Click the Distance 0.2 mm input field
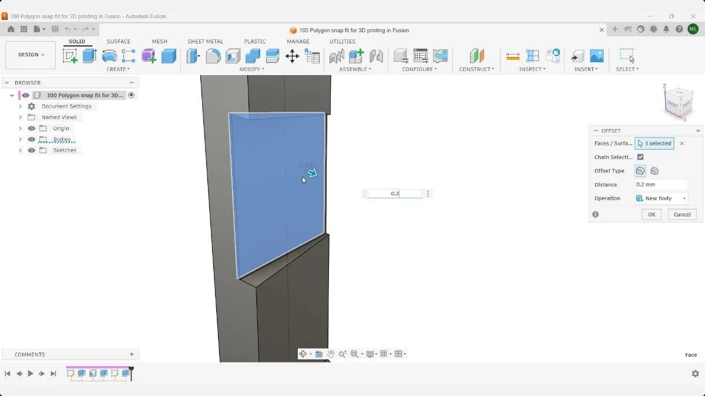 pos(661,184)
